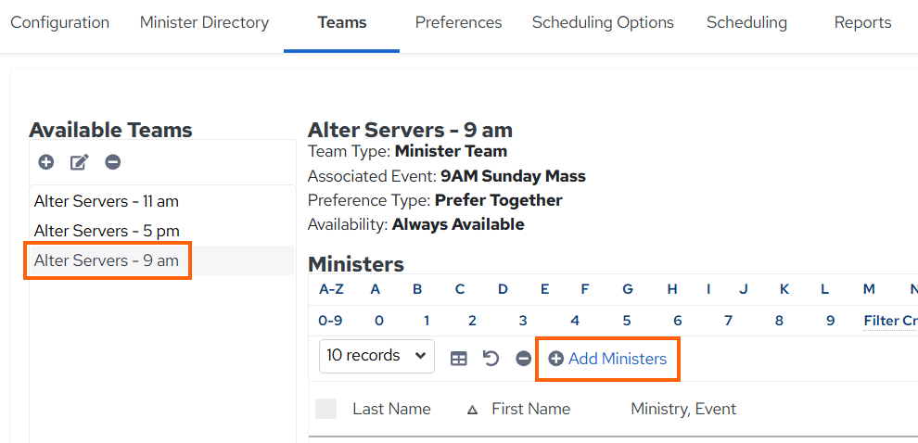
Task: Sort ascending triangle by First Name
Action: tap(473, 410)
